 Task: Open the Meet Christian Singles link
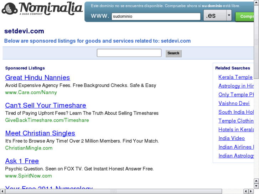40,133
